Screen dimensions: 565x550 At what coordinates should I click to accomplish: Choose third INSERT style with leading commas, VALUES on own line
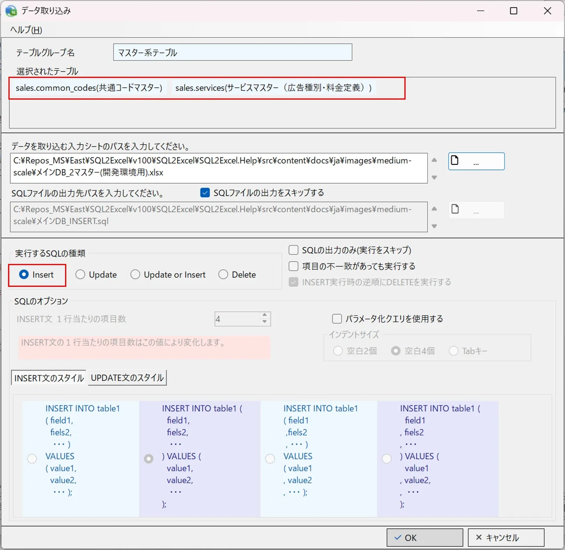[x=270, y=459]
